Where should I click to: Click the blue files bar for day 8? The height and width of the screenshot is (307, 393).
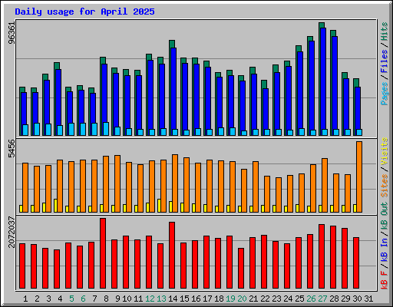[x=104, y=94]
